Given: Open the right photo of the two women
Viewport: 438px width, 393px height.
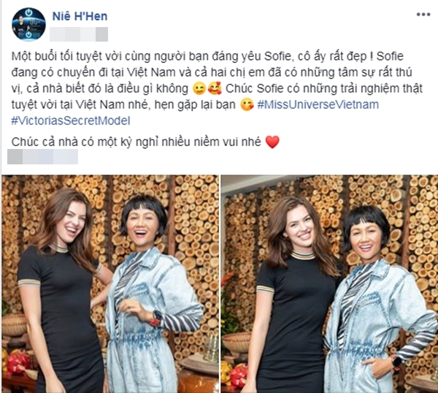Looking at the screenshot, I should [x=330, y=283].
